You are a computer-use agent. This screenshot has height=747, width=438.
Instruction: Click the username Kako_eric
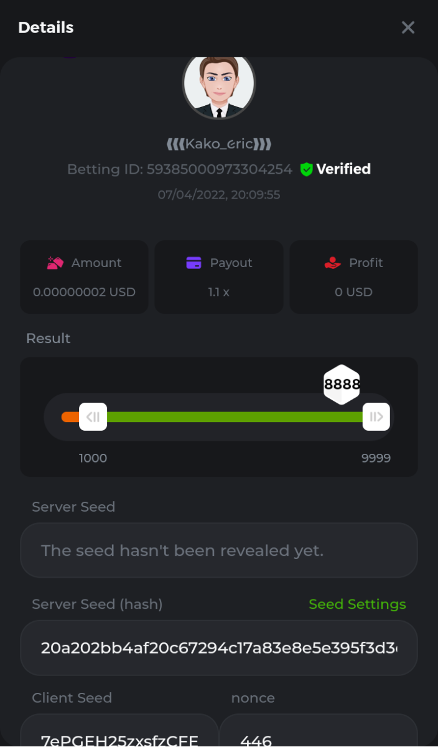pyautogui.click(x=219, y=144)
